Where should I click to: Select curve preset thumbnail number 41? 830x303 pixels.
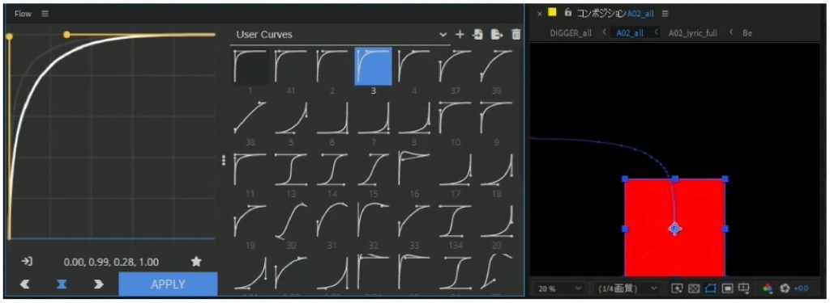point(291,66)
